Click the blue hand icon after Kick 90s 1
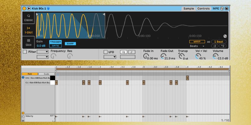 tap(48, 8)
